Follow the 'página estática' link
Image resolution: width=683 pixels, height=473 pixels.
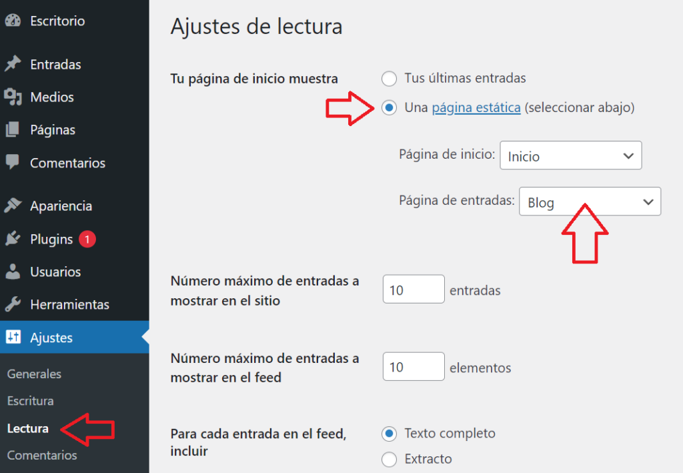pyautogui.click(x=476, y=107)
